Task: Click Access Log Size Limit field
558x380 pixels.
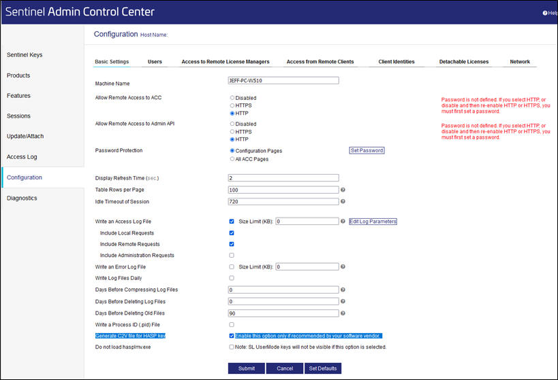Action: point(307,221)
